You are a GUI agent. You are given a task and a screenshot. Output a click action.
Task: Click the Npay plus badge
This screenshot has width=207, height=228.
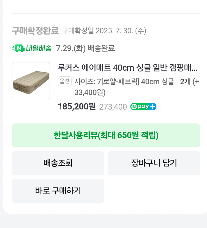coord(143,107)
